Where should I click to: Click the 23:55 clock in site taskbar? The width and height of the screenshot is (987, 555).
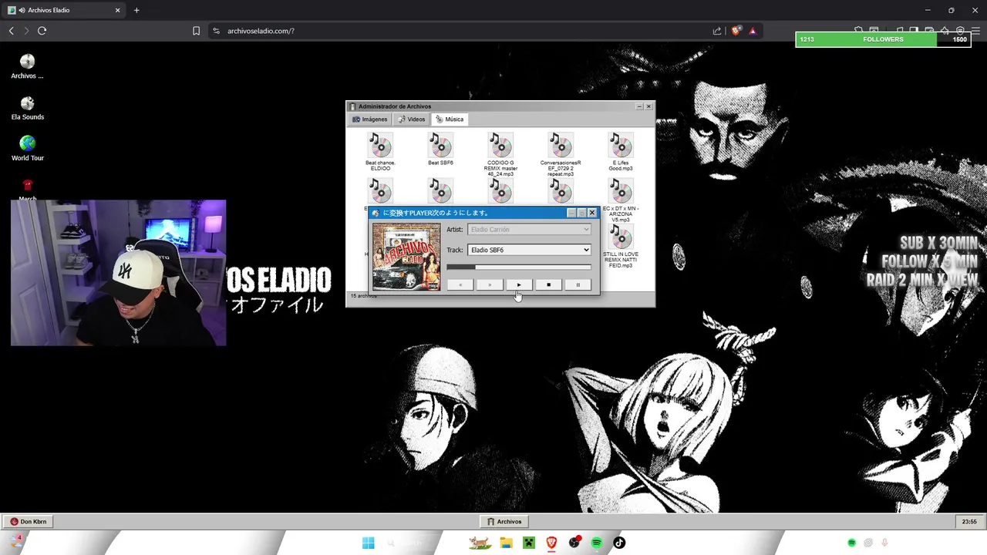(x=969, y=521)
